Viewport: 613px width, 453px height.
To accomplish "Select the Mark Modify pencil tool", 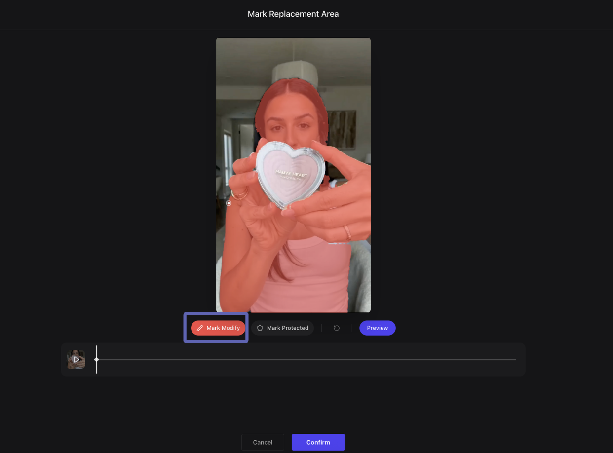I will pyautogui.click(x=218, y=328).
